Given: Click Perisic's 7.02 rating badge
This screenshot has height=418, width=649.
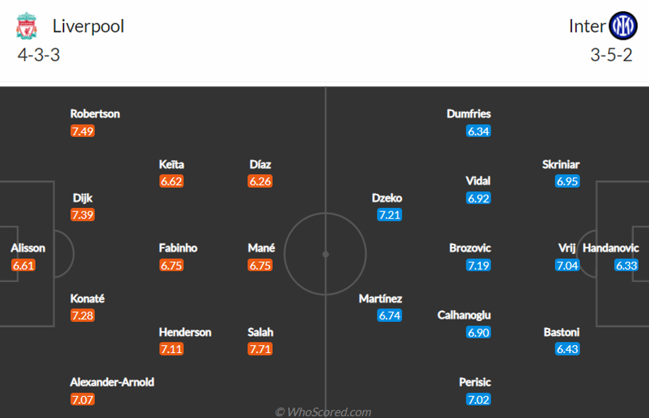Looking at the screenshot, I should (x=479, y=399).
